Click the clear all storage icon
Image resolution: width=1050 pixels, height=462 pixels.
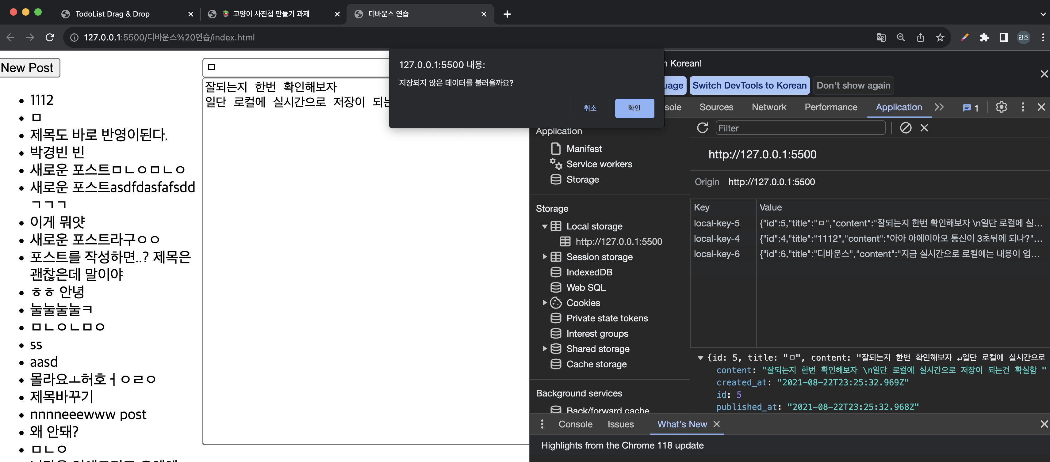tap(905, 128)
